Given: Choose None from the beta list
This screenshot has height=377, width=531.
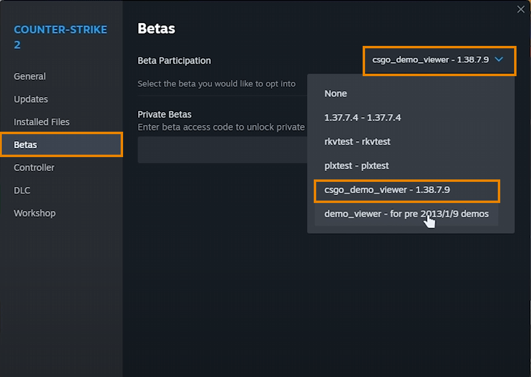Looking at the screenshot, I should [x=406, y=94].
